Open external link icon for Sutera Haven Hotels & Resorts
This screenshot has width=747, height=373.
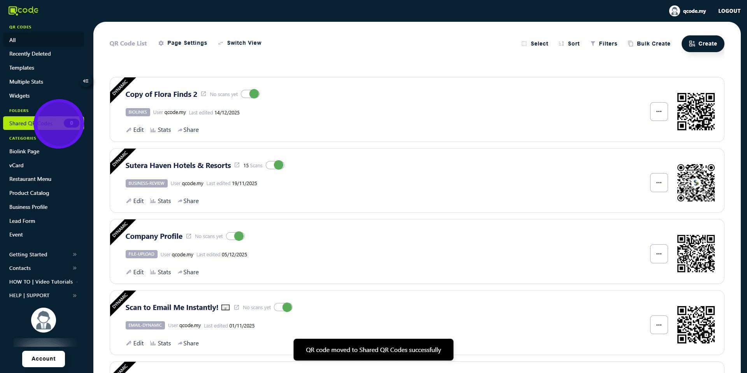tap(237, 165)
